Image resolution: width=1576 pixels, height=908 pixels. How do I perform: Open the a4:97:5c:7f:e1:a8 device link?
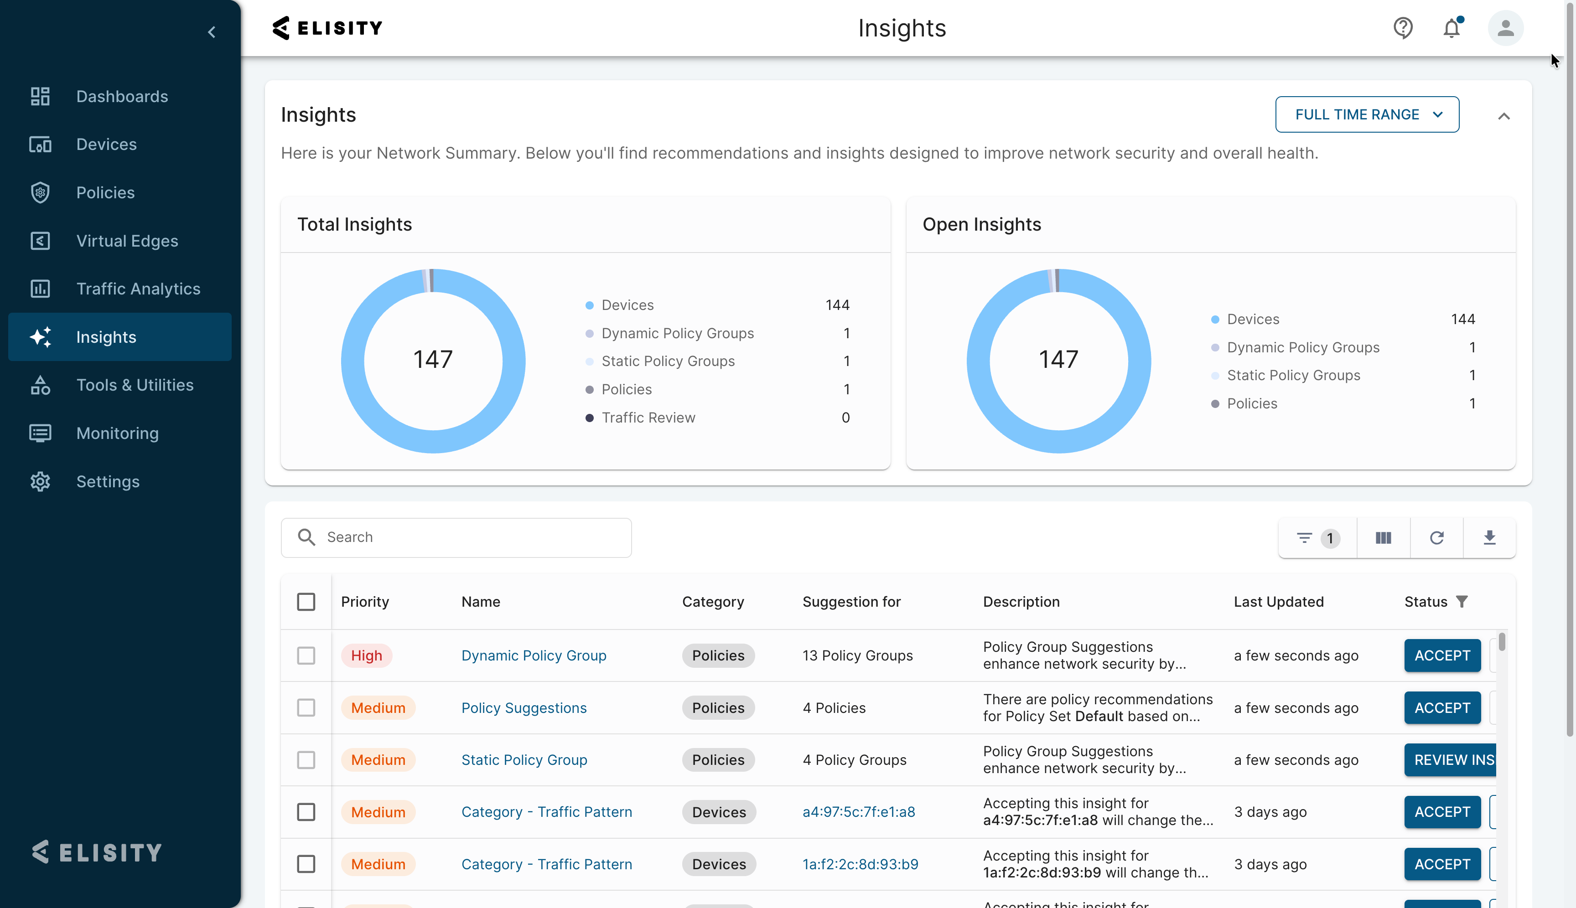tap(859, 811)
